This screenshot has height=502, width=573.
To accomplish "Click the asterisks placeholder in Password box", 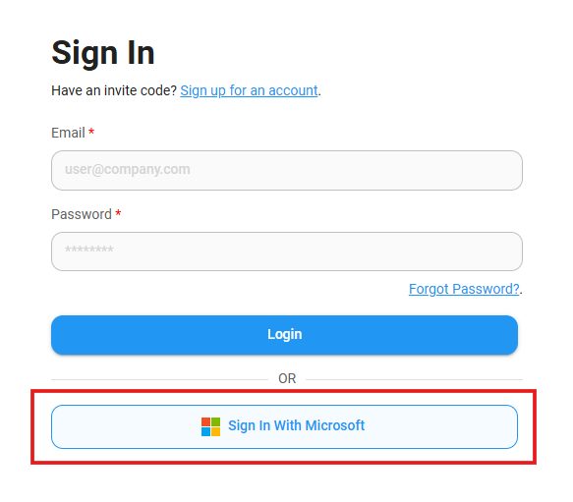I will (x=89, y=250).
